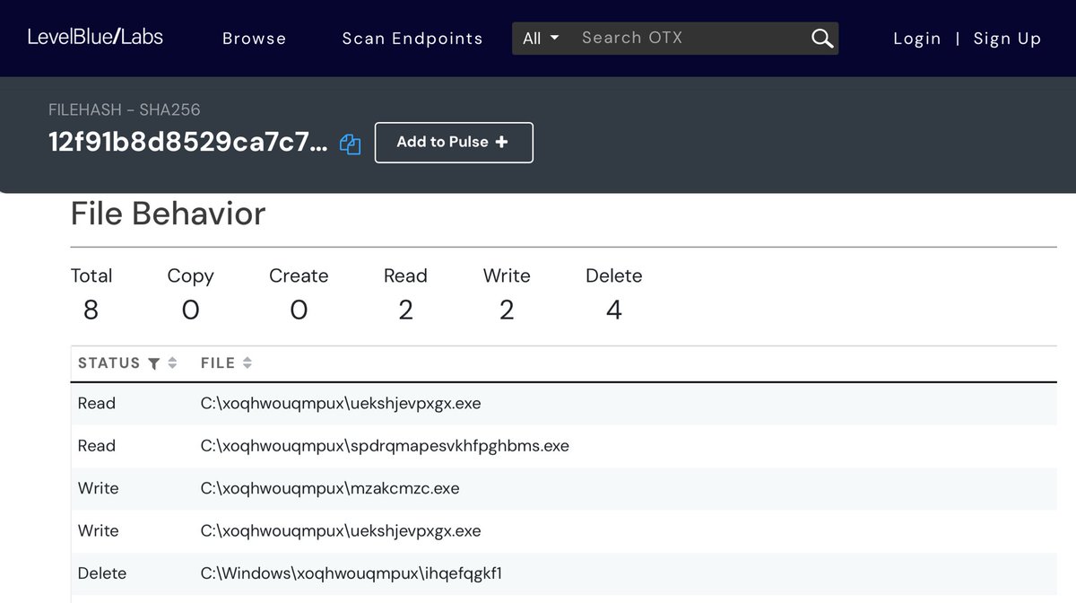
Task: Open the STATUS column filter funnel
Action: 154,363
